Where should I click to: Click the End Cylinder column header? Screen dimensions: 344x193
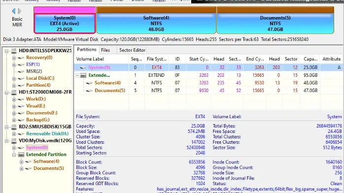255,59
